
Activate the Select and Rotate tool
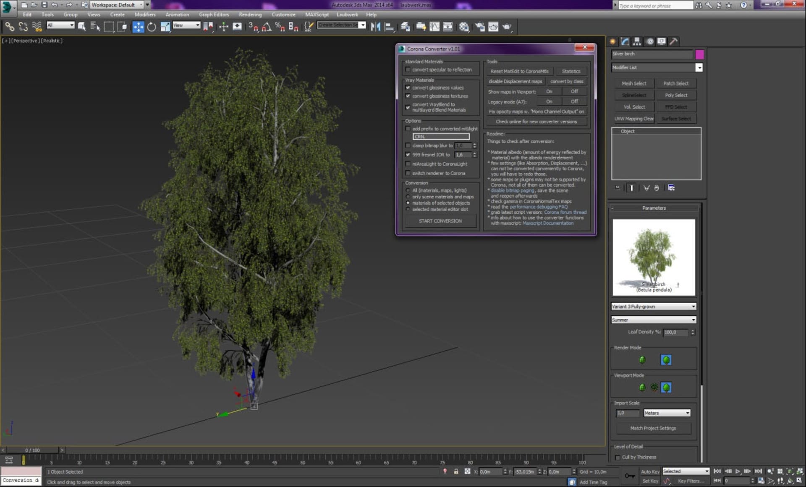pyautogui.click(x=152, y=27)
